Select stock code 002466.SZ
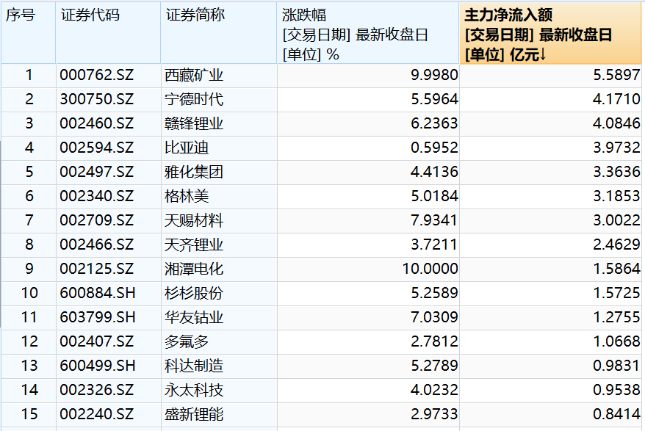This screenshot has width=645, height=431. (x=97, y=245)
